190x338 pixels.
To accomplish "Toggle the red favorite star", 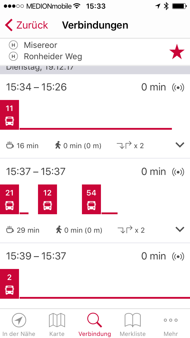I will coord(177,51).
